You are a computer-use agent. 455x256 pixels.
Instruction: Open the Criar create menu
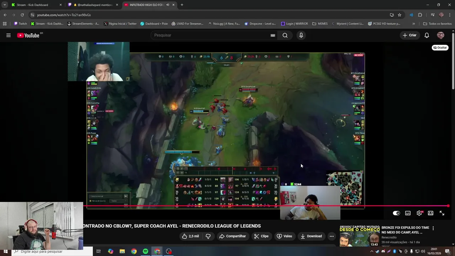click(409, 35)
